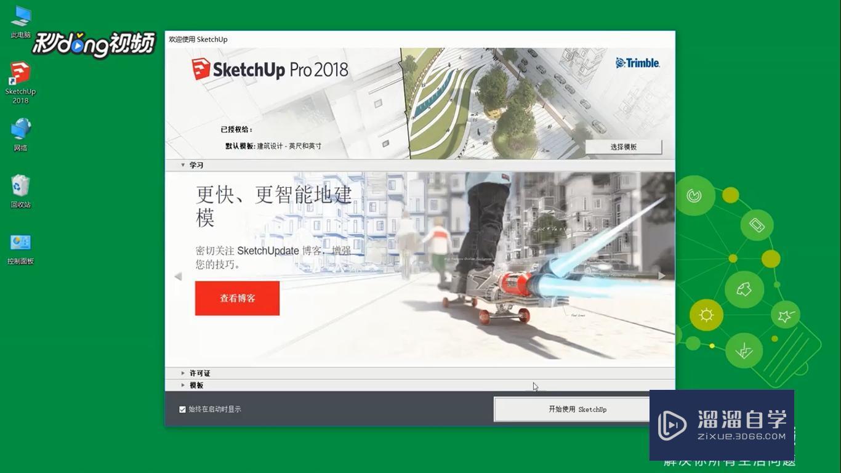Click the skateboard banner image
This screenshot has height=473, width=841.
click(420, 265)
